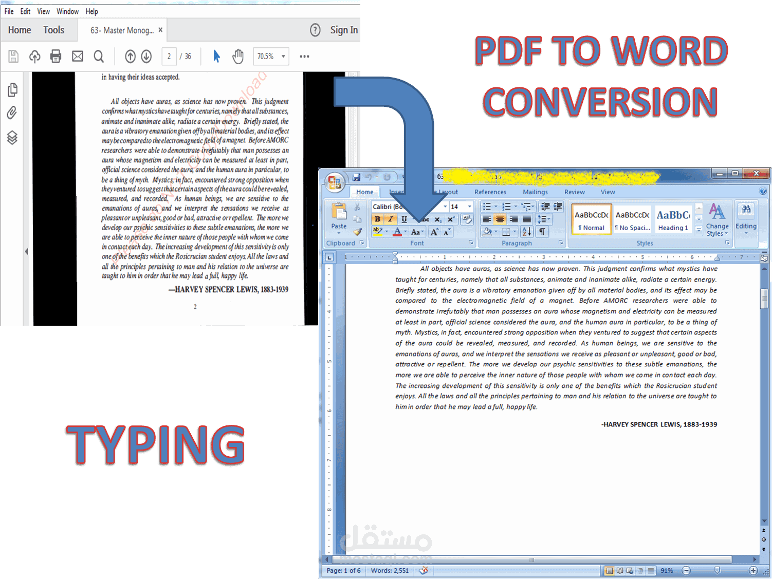Viewport: 772px width, 579px height.
Task: Click Sign In in Adobe Reader
Action: pos(344,30)
